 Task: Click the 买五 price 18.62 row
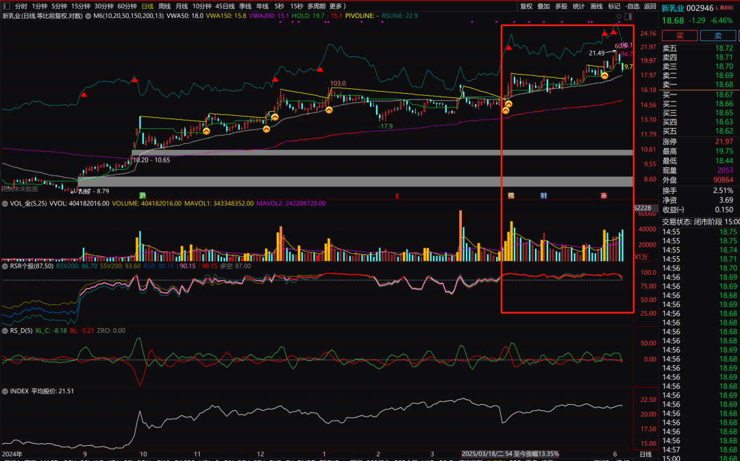coord(698,131)
